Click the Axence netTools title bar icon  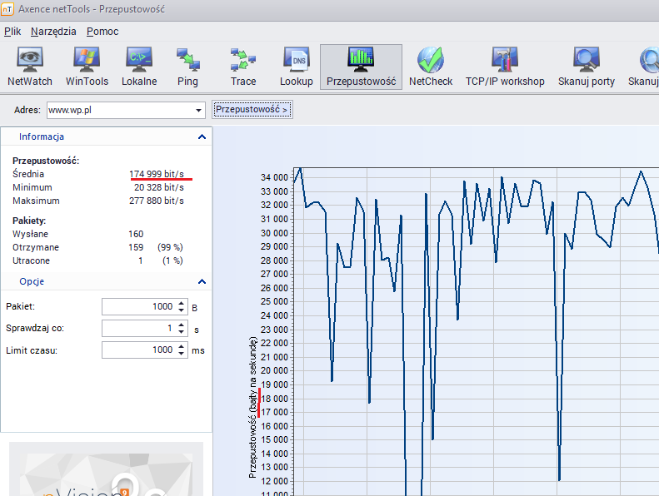click(7, 9)
